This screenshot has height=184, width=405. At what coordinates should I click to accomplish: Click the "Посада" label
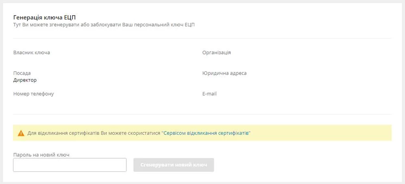22,73
